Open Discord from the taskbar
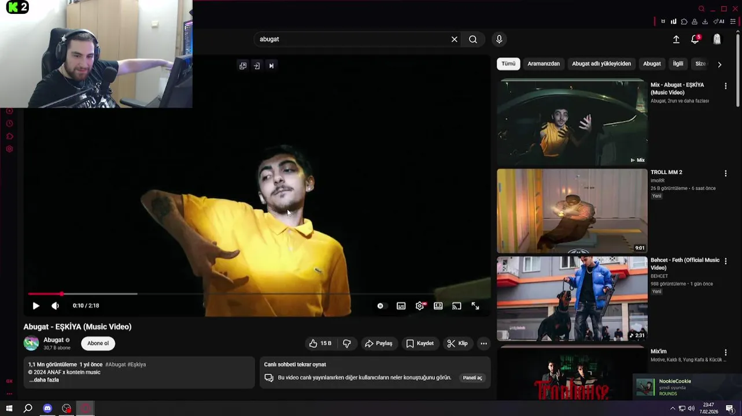 (x=47, y=408)
